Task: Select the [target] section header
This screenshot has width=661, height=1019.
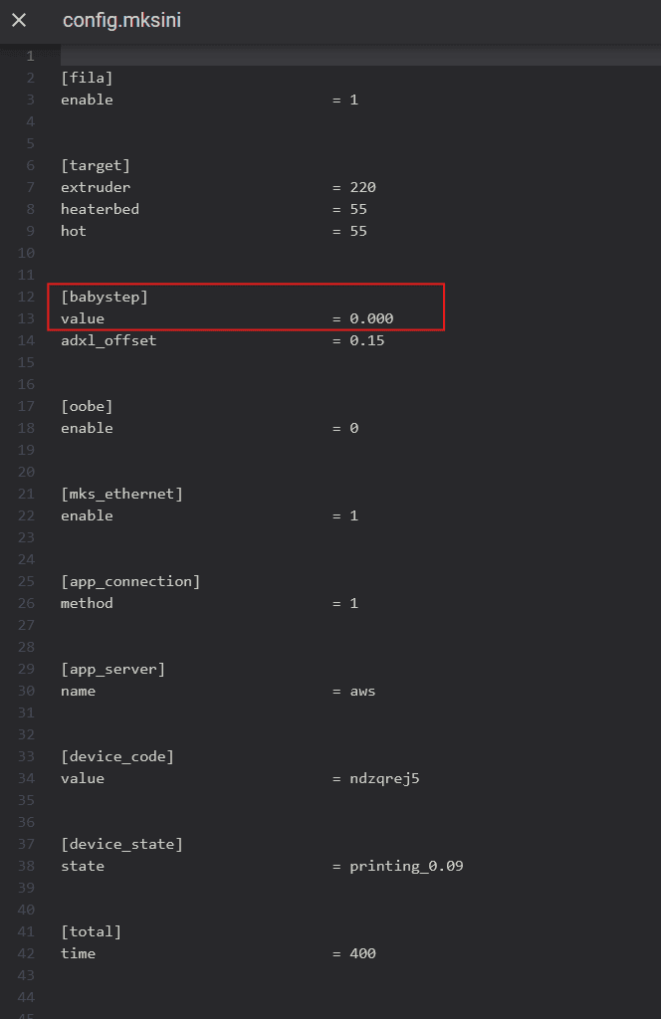Action: [96, 166]
